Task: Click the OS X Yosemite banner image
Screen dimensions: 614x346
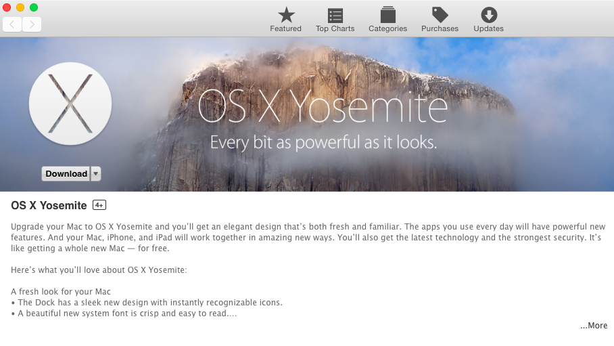Action: coord(307,114)
